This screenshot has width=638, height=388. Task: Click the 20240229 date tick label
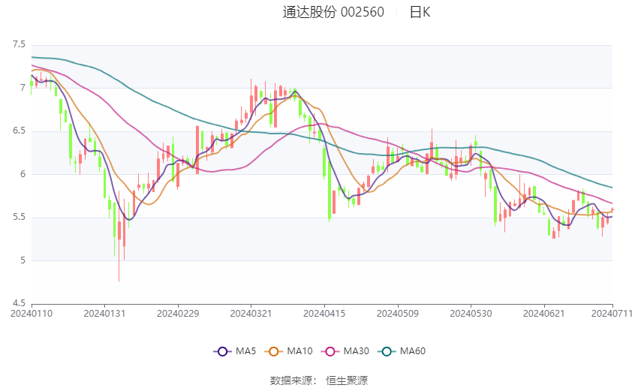pos(178,314)
